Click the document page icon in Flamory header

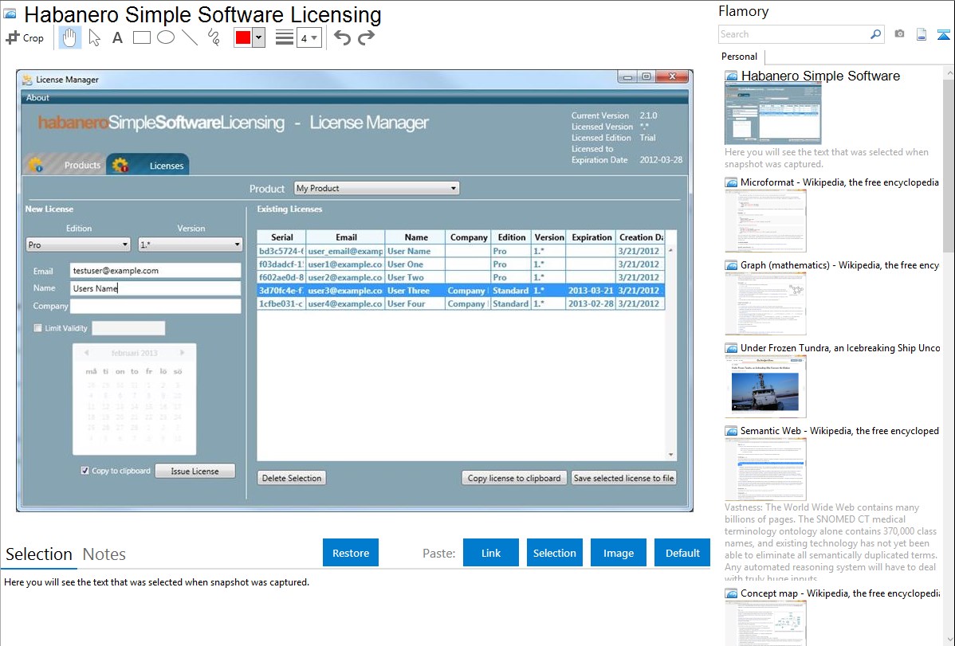pos(922,34)
